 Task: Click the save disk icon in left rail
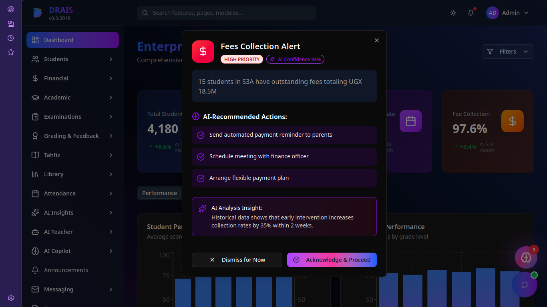[x=11, y=24]
